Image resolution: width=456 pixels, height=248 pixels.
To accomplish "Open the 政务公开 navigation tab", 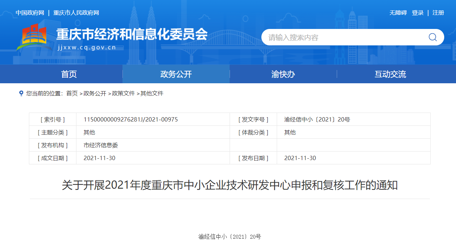I will point(176,74).
